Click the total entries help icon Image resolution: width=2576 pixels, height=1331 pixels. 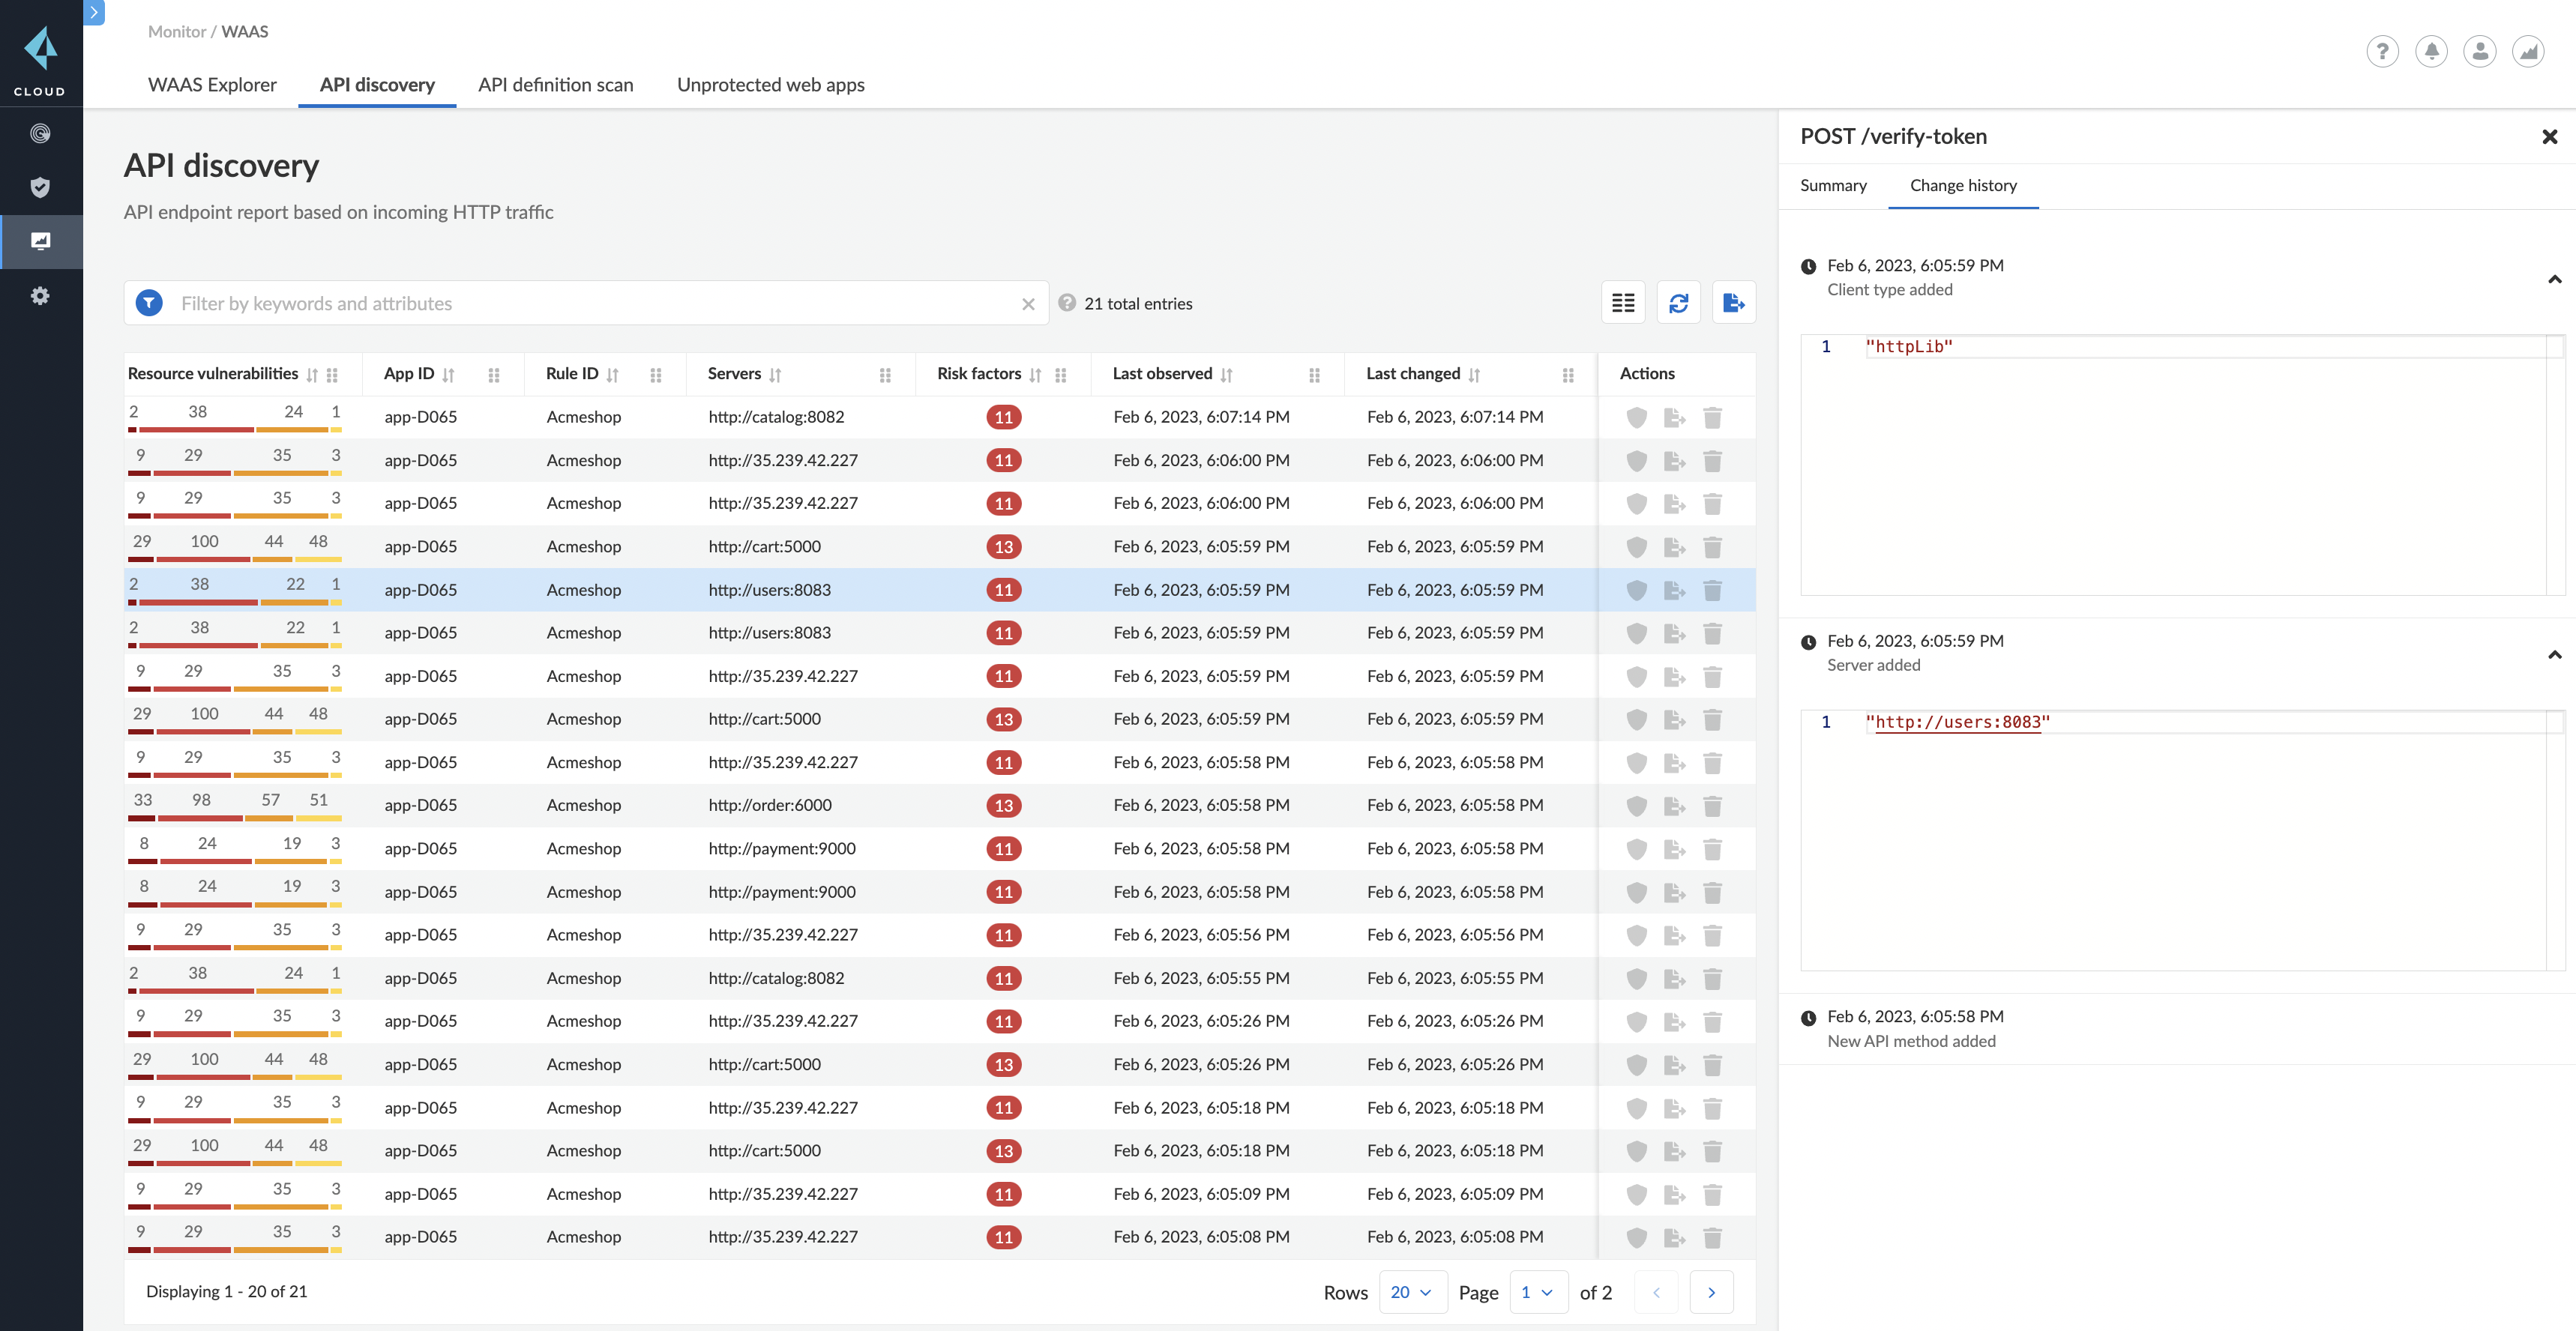click(1067, 303)
